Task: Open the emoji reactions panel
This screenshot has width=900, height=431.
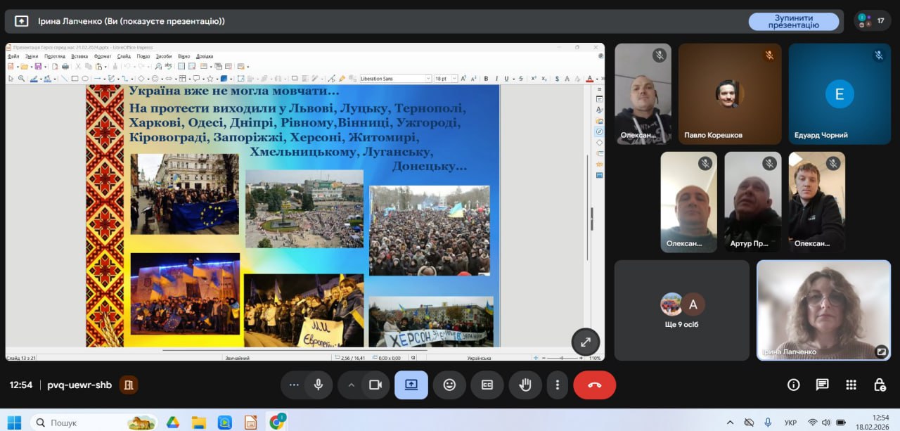Action: (449, 385)
